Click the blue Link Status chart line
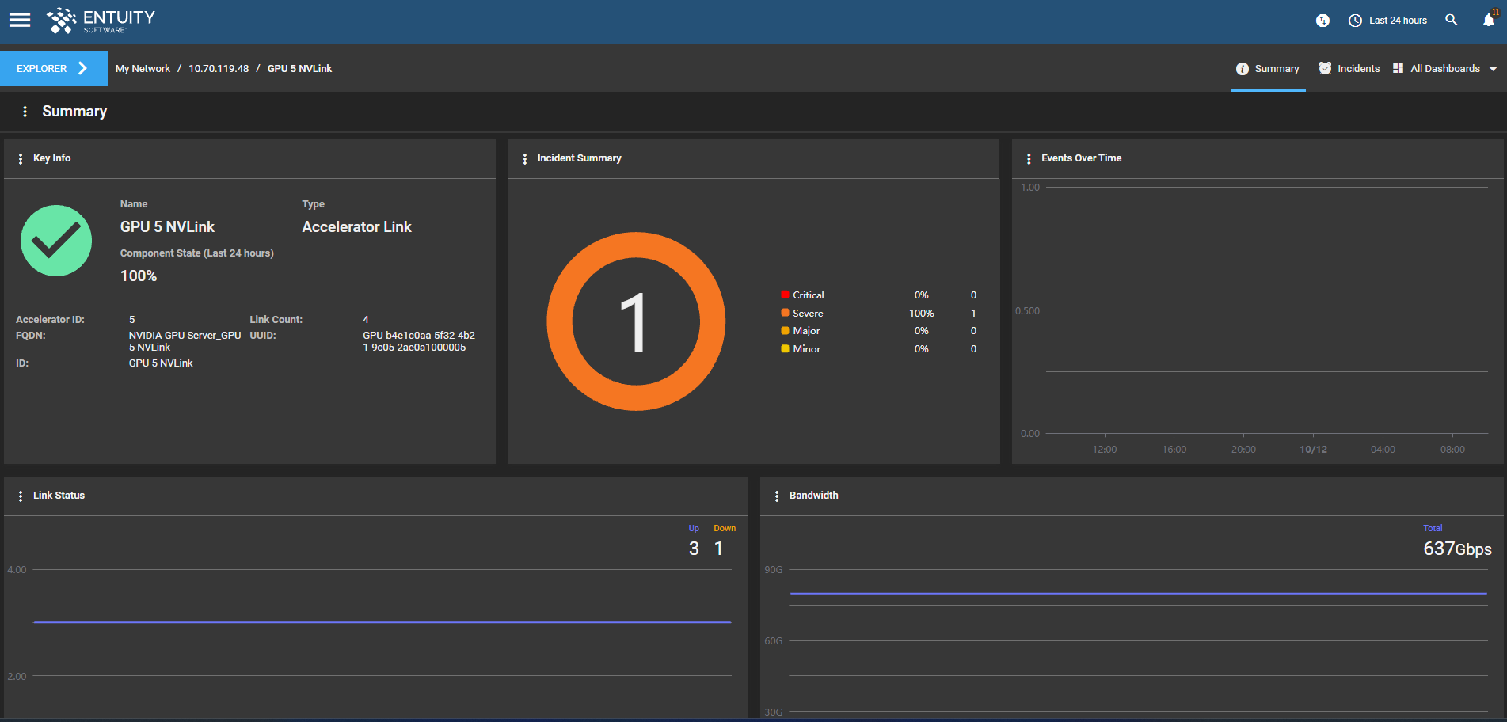Screen dimensions: 1507x722 [x=382, y=622]
